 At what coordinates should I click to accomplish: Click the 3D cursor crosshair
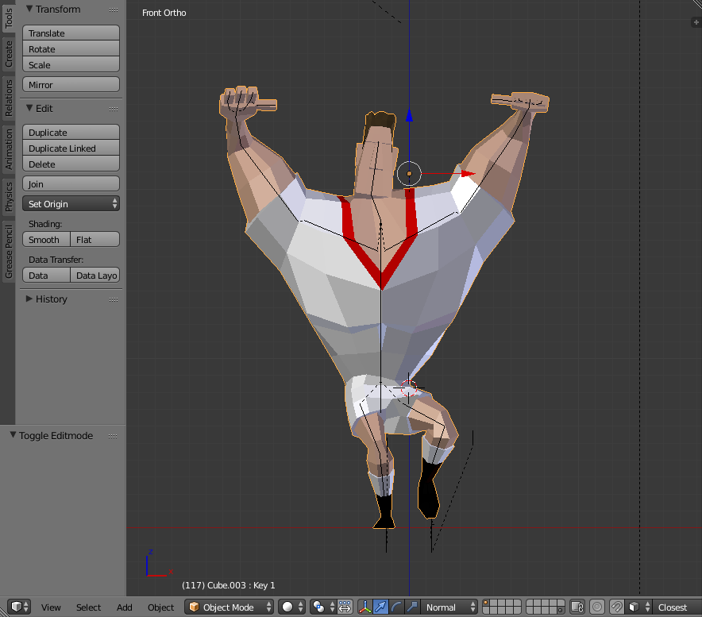pyautogui.click(x=408, y=388)
